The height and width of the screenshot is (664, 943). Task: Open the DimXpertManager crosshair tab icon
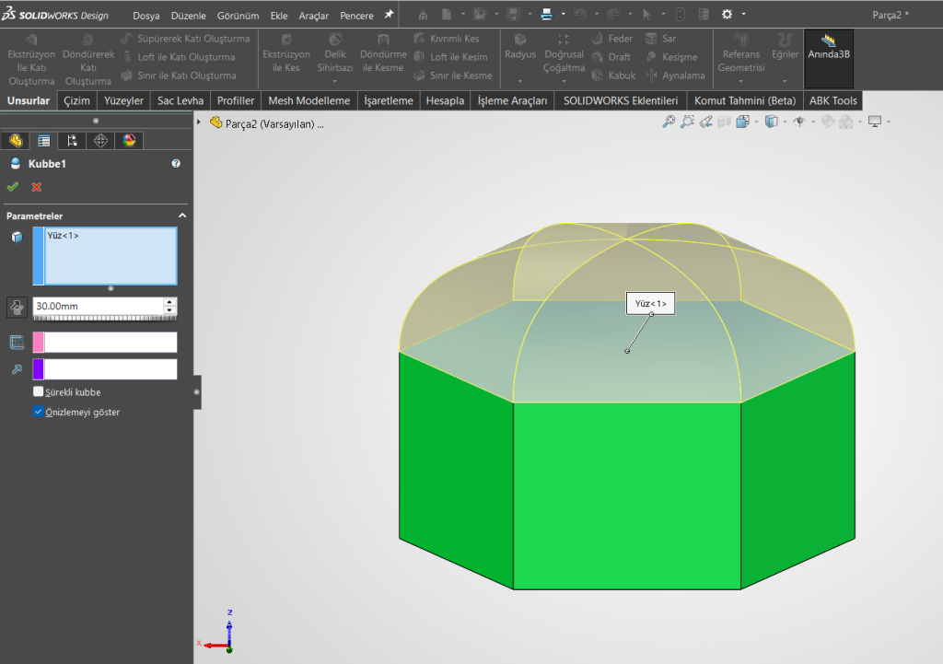point(100,141)
